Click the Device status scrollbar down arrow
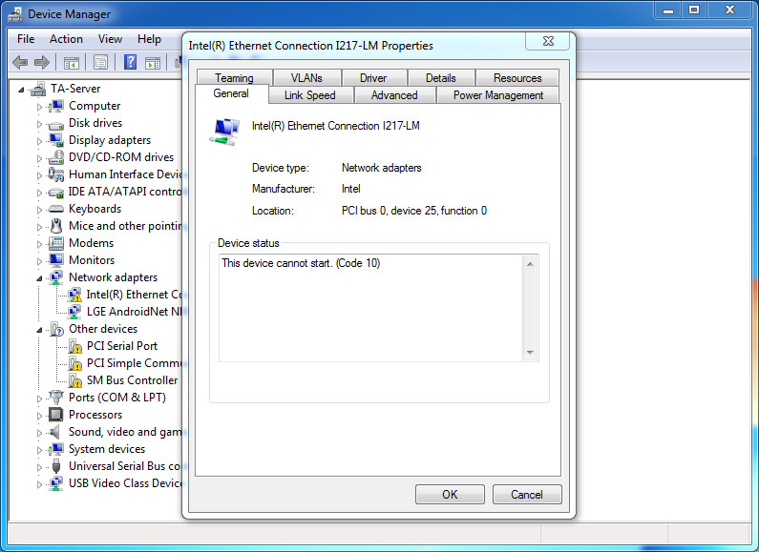Screen dimensions: 759x552 [530, 353]
